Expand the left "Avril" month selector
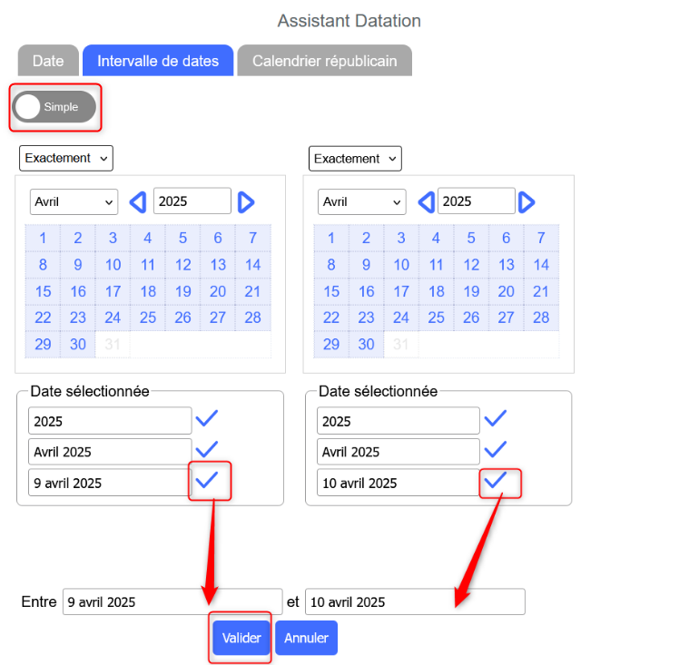Screen dimensions: 689x665 point(74,201)
